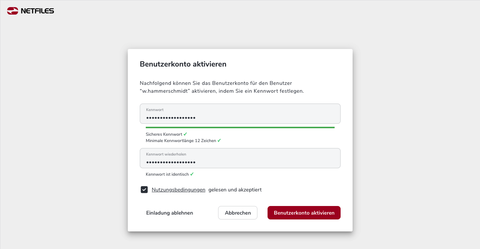Click the Sicheres Kennwort status text
This screenshot has height=249, width=480.
(164, 134)
